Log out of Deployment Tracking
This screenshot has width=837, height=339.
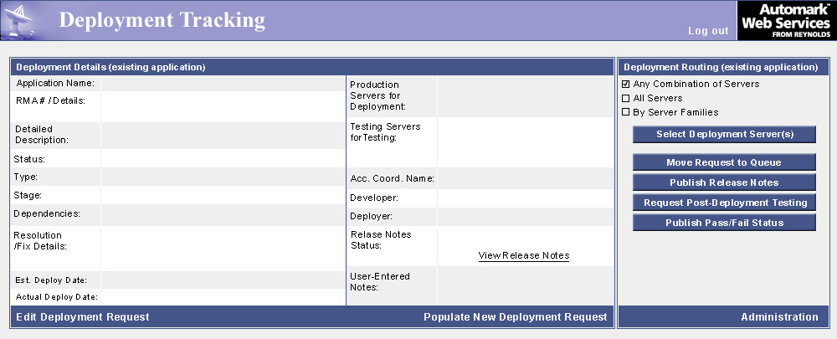pyautogui.click(x=708, y=31)
